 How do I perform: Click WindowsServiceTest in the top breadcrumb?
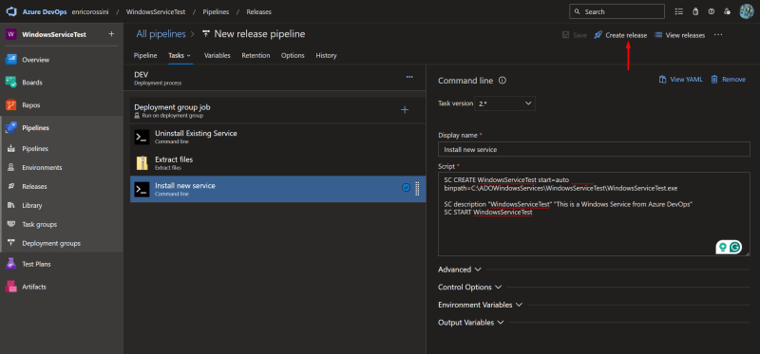point(156,11)
